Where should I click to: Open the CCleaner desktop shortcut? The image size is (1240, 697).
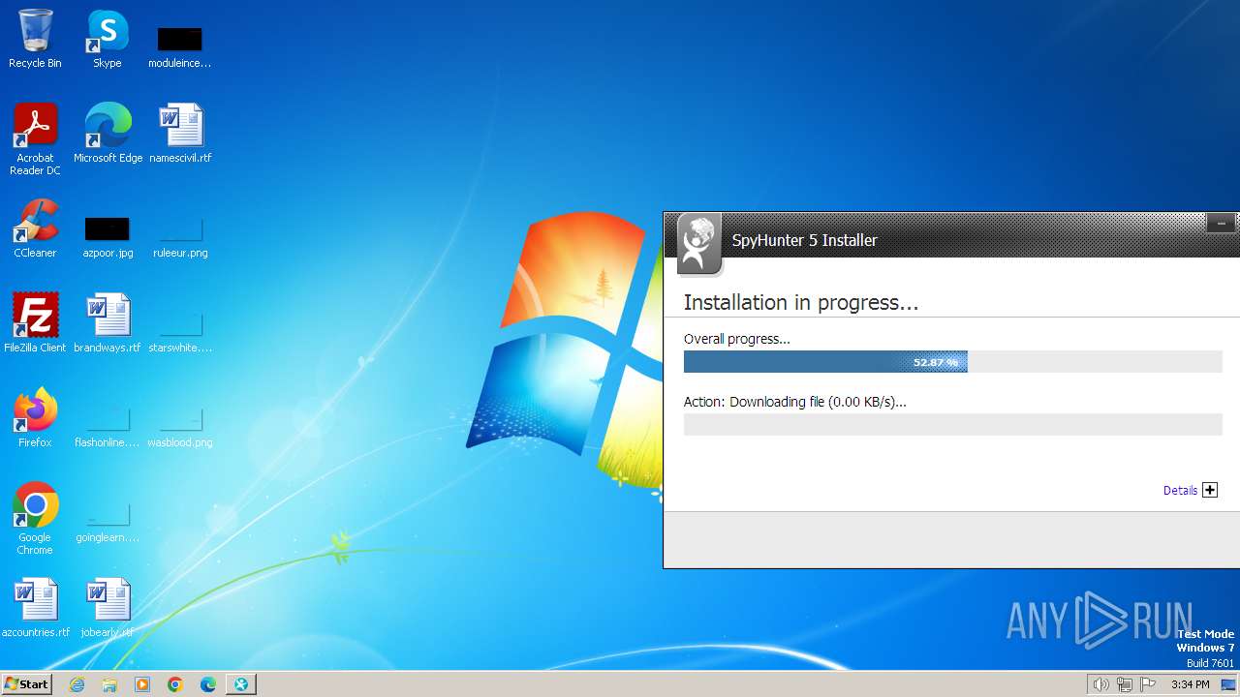[35, 228]
